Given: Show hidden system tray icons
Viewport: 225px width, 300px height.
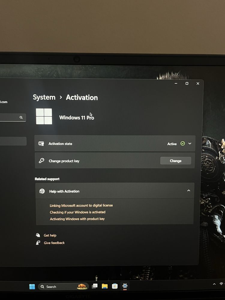Looking at the screenshot, I should pos(214,284).
